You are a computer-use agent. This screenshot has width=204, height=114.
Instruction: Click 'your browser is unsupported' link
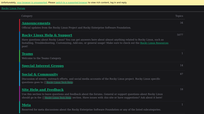coord(32,3)
